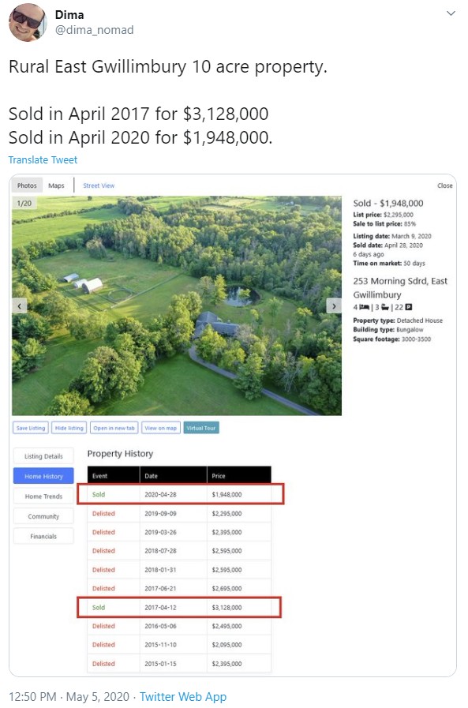
Task: Show next photo with right arrow
Action: coord(334,305)
